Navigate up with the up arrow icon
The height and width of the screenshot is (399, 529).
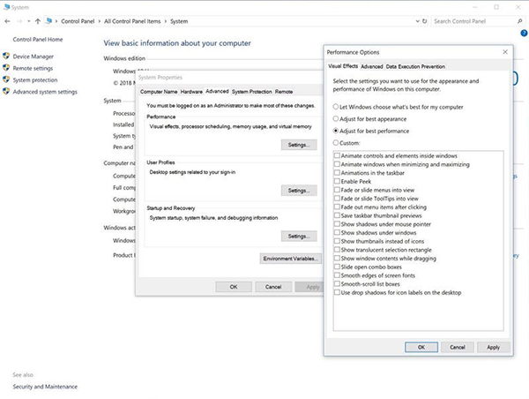37,20
